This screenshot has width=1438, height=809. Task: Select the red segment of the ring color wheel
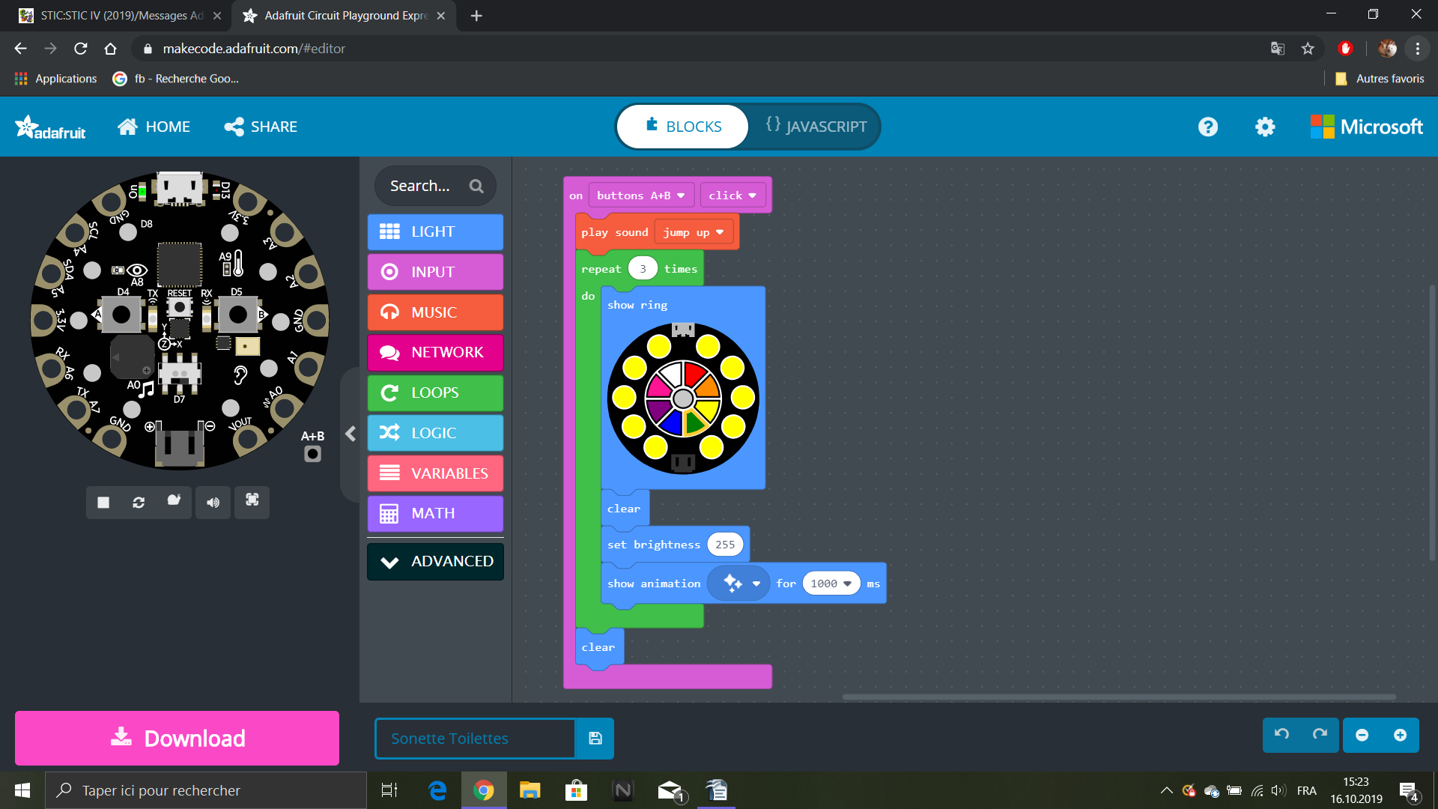[695, 375]
